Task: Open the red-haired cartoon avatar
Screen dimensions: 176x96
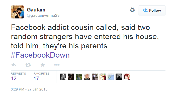Action: point(127,77)
